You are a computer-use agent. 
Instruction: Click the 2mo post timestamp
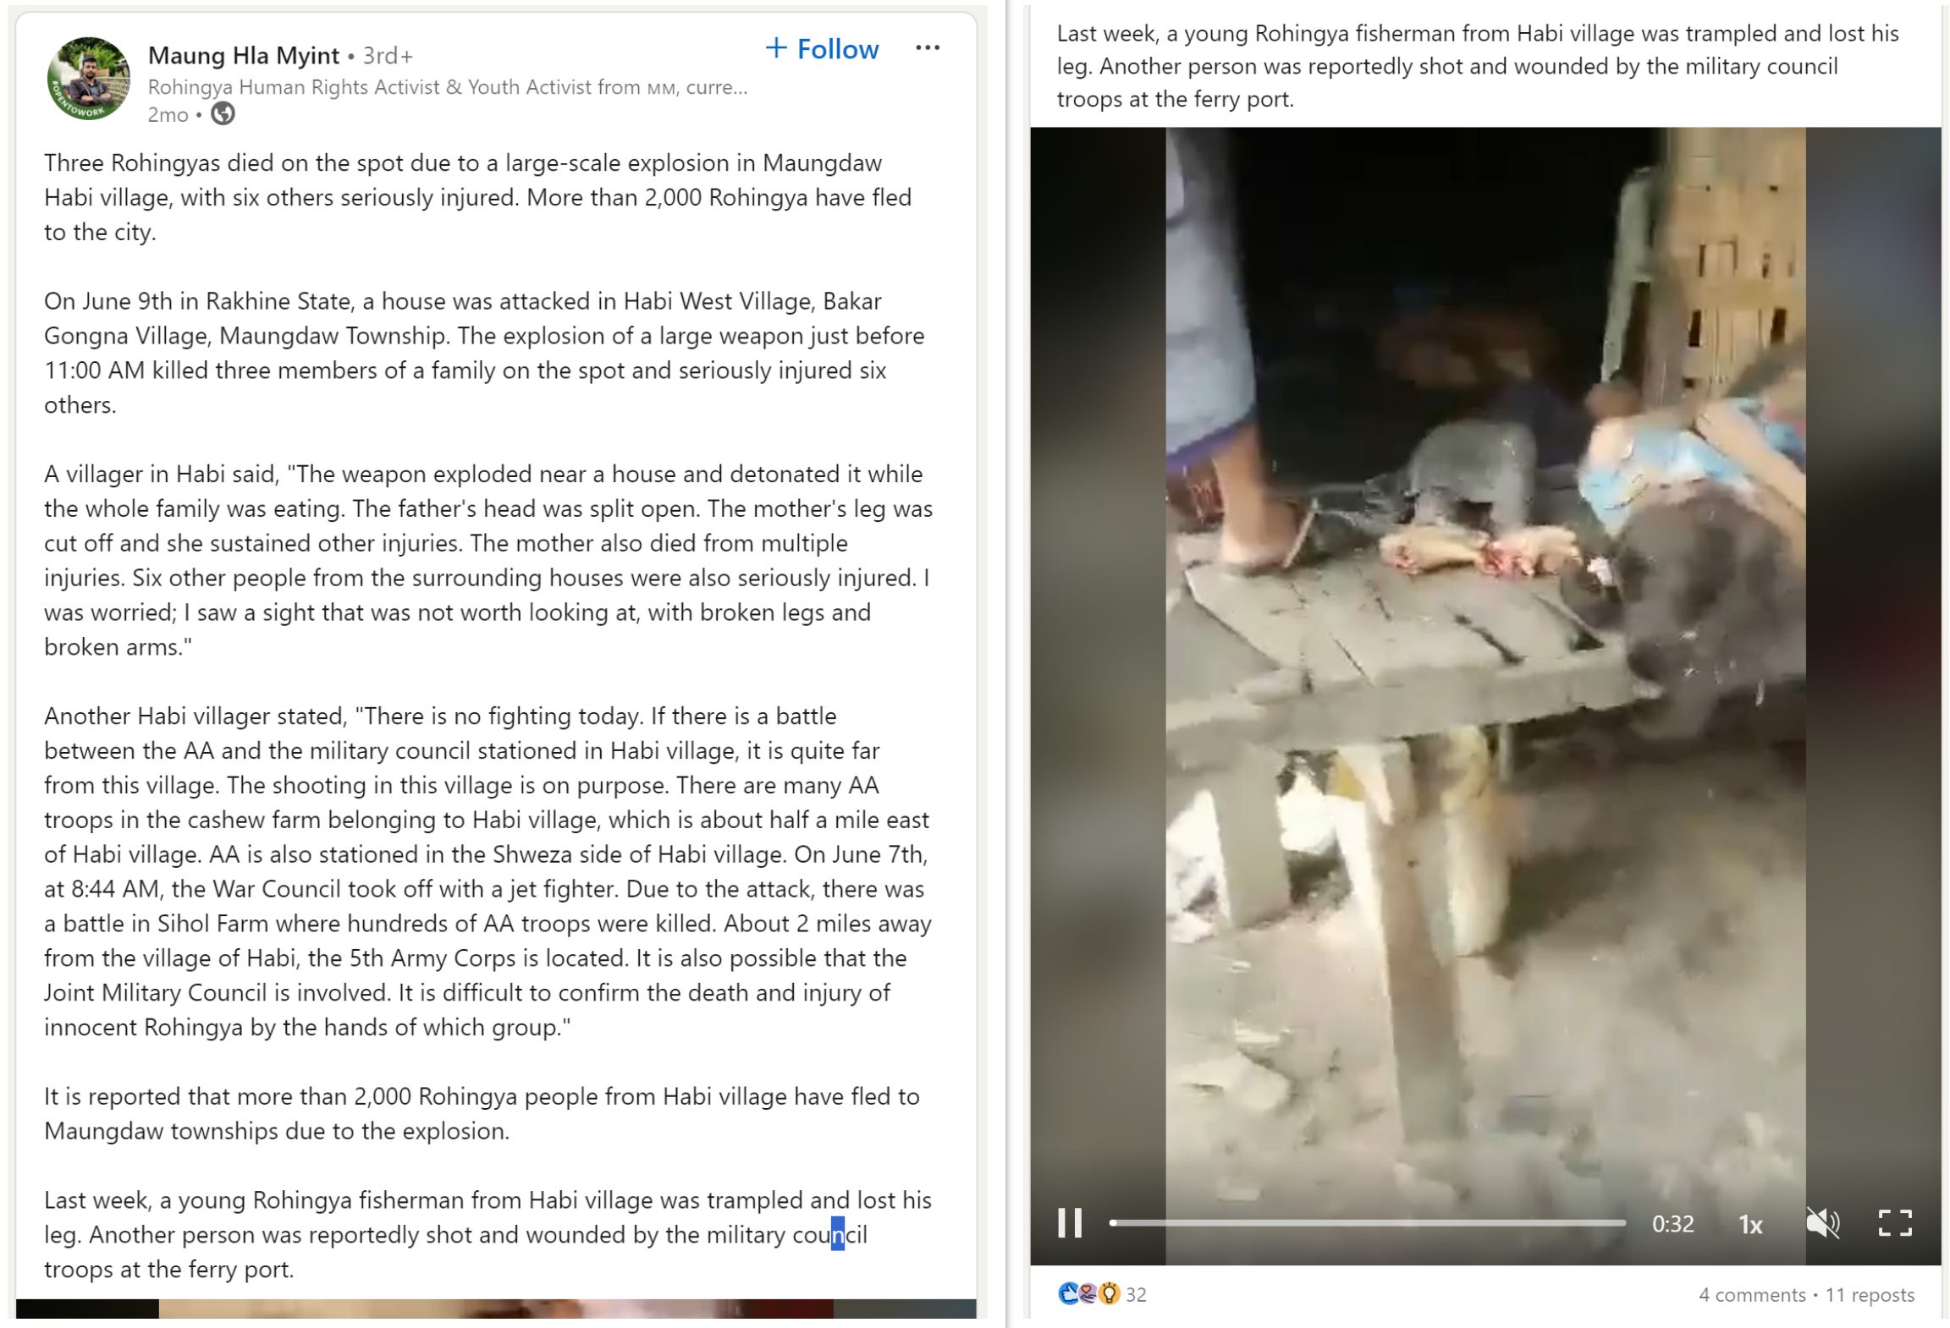(x=168, y=115)
